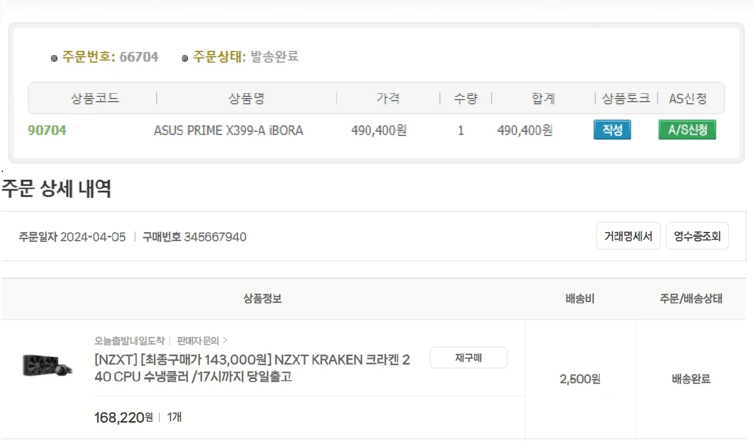Click the blue 작성 product talk button
Image resolution: width=753 pixels, height=443 pixels.
pyautogui.click(x=612, y=130)
